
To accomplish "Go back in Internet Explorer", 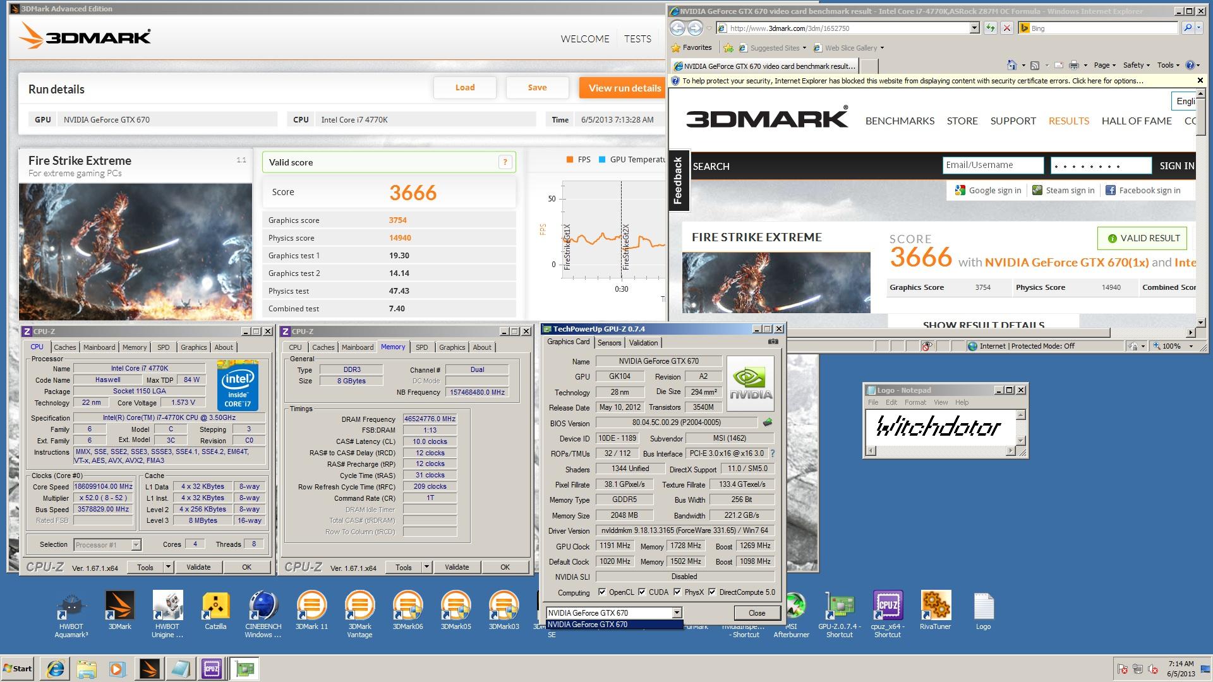I will click(677, 28).
